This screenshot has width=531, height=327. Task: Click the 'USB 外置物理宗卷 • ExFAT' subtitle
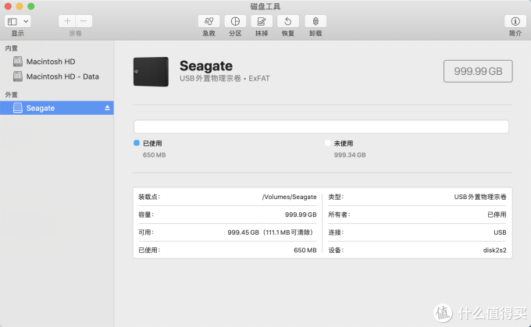(x=225, y=79)
